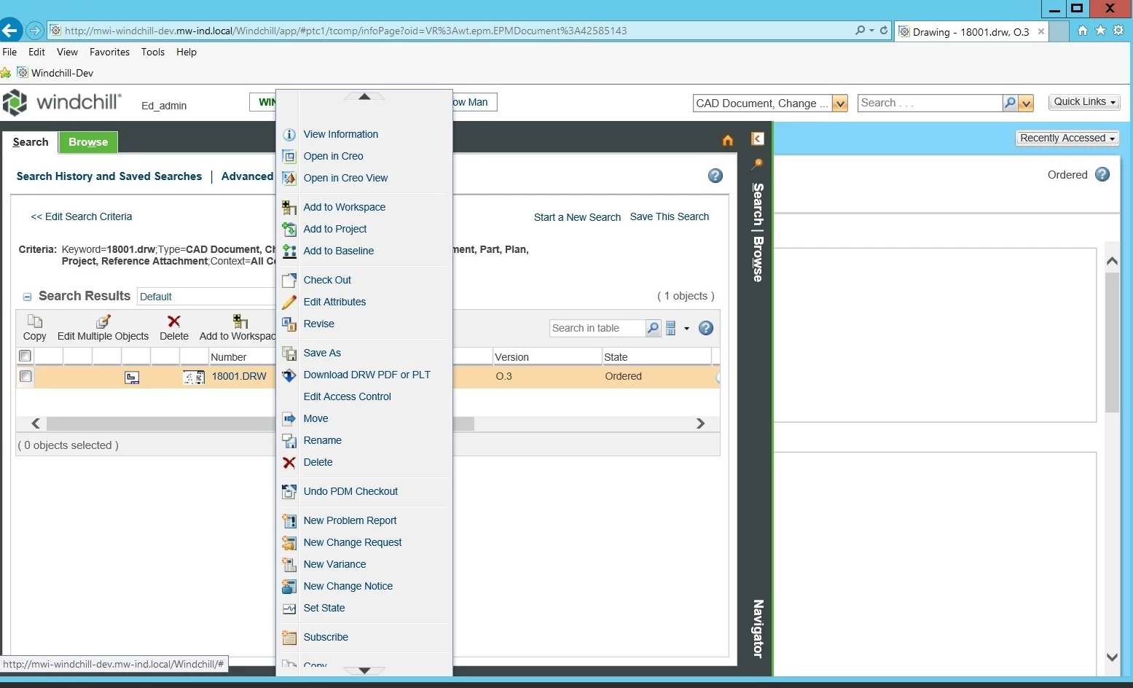Click the Edit Attributes pencil icon
This screenshot has height=688, width=1133.
click(289, 302)
